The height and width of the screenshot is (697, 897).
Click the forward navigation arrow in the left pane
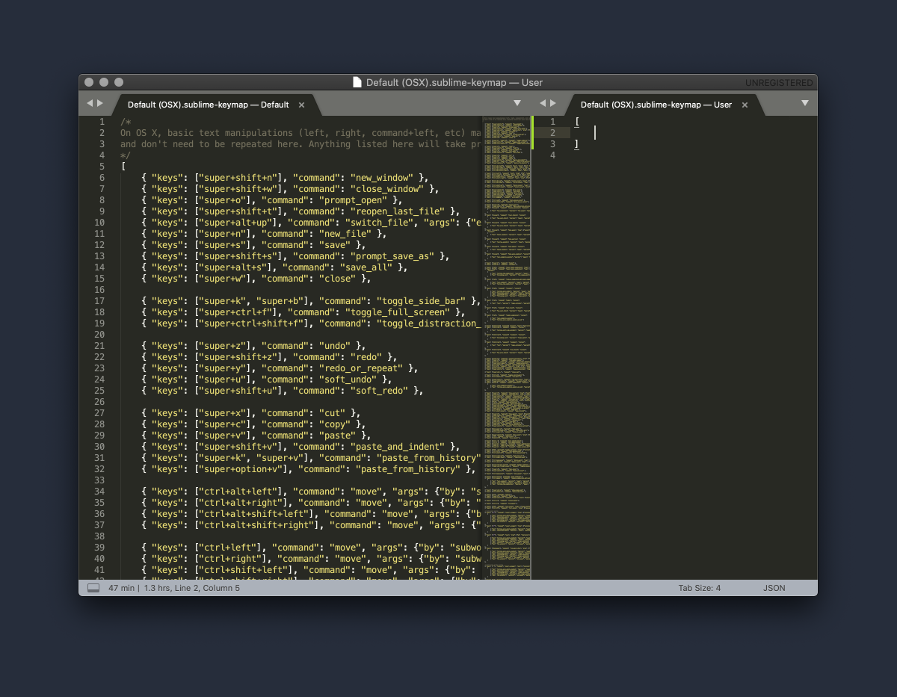[98, 103]
